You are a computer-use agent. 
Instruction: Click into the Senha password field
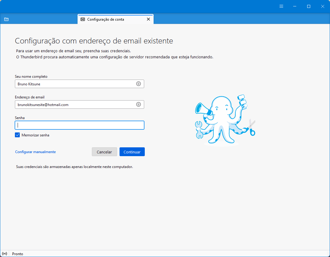point(79,125)
